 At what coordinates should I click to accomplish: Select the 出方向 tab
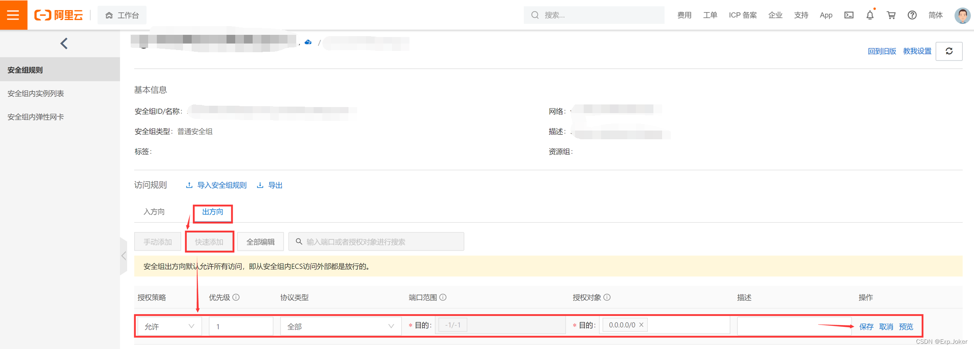(213, 212)
